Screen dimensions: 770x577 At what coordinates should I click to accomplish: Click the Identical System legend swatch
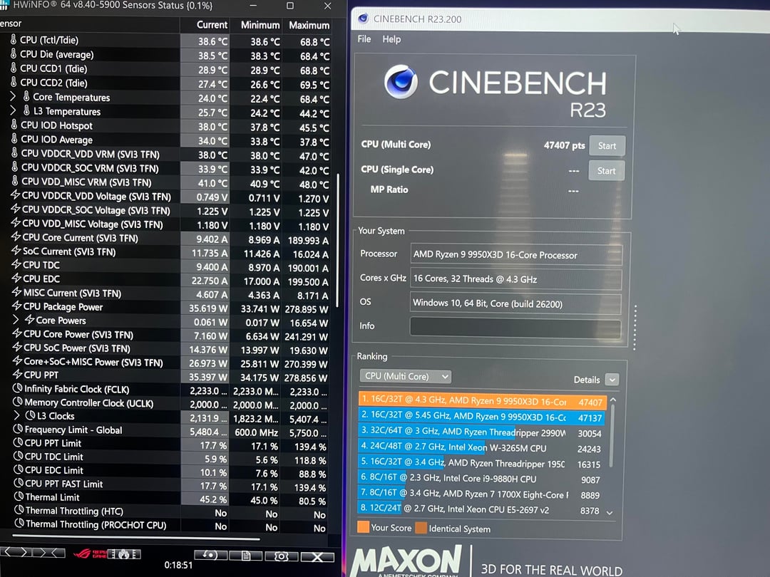[x=421, y=528]
